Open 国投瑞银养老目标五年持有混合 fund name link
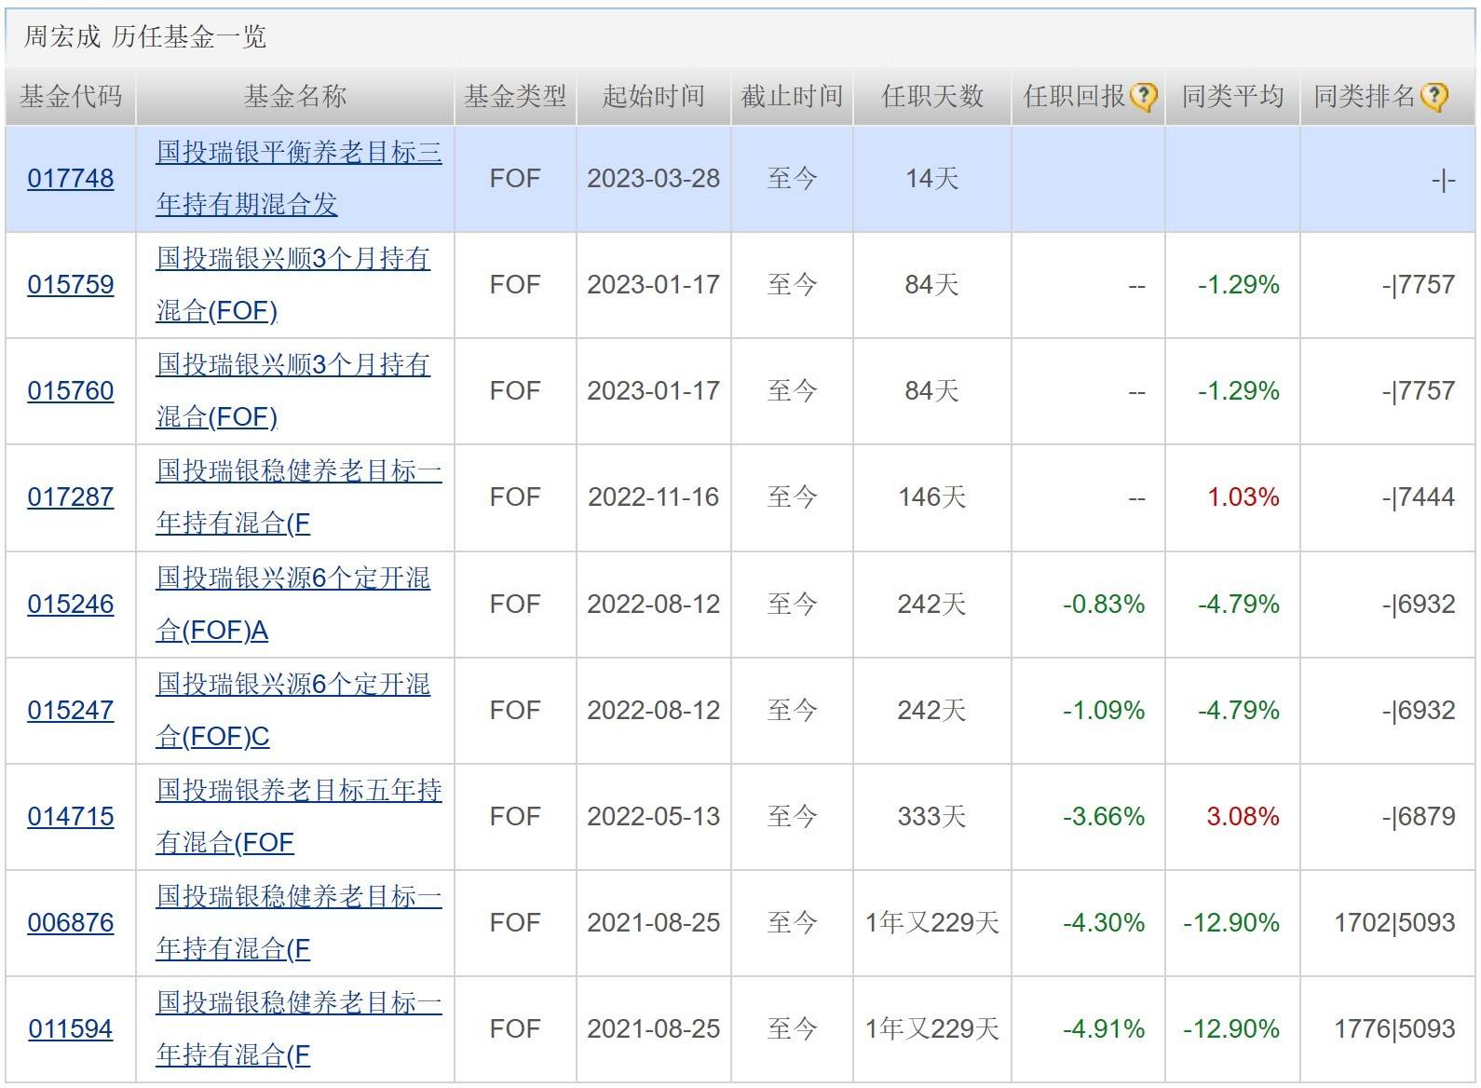This screenshot has height=1088, width=1481. [299, 817]
